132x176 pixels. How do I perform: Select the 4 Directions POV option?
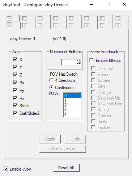tap(51, 80)
